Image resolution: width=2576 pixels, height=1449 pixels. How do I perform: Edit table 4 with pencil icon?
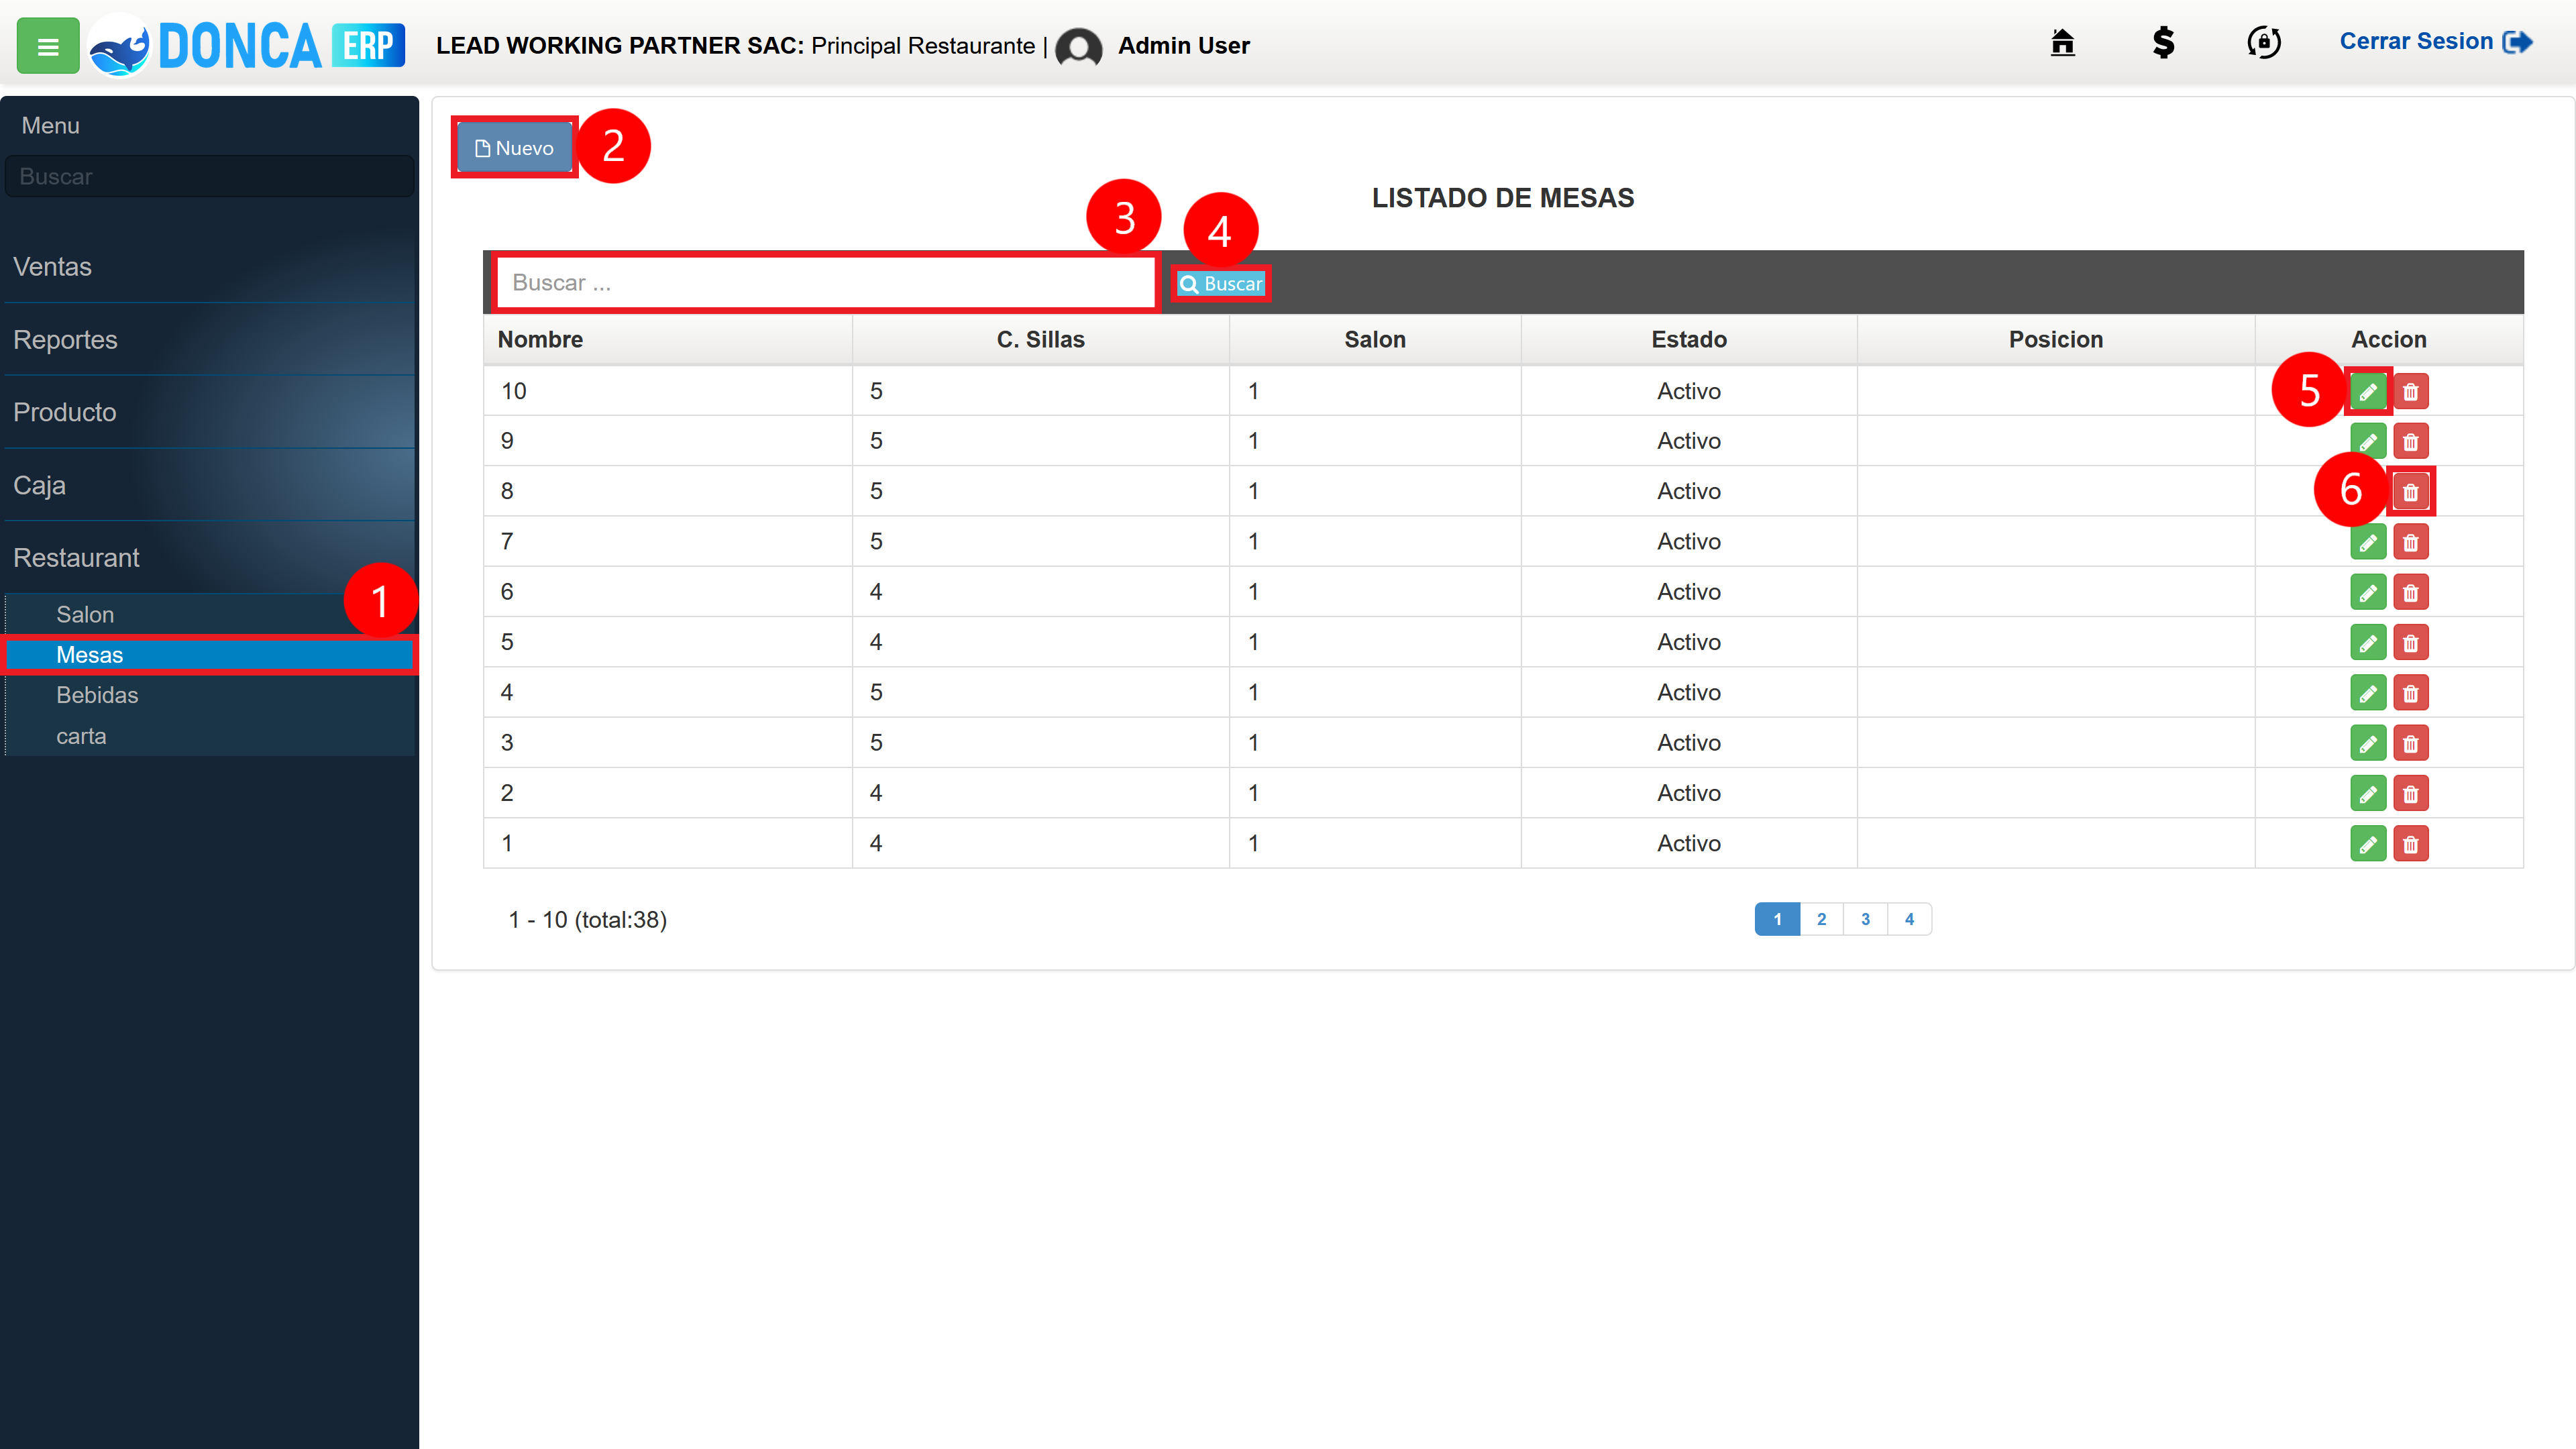[2368, 692]
